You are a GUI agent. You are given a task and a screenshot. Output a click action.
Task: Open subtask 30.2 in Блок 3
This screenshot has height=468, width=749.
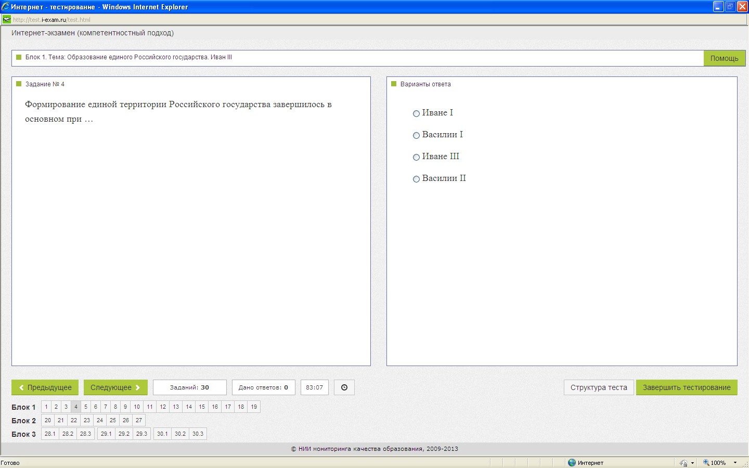[180, 434]
